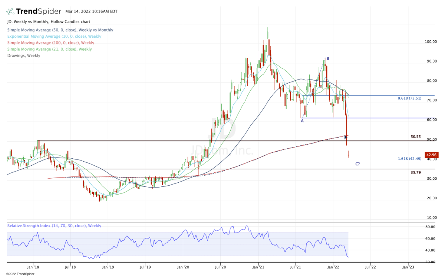The image size is (445, 277).
Task: Expand the Drawings, Weekly legend entry
Action: tap(23, 55)
